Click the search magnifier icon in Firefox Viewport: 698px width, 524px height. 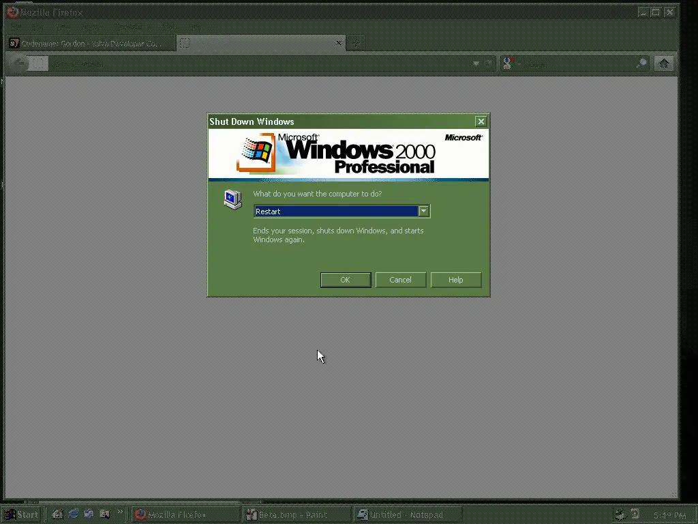pos(643,63)
